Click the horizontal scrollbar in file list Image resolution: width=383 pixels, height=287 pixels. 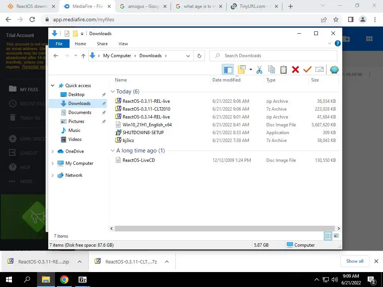point(225,228)
